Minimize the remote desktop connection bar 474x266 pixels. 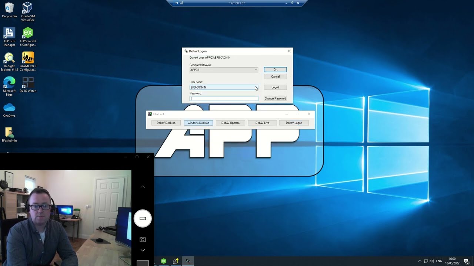[x=286, y=3]
